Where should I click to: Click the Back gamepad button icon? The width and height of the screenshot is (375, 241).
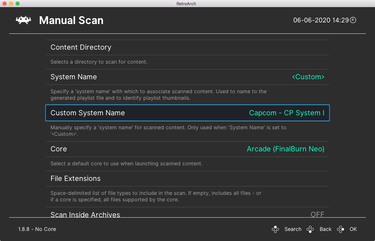(310, 229)
